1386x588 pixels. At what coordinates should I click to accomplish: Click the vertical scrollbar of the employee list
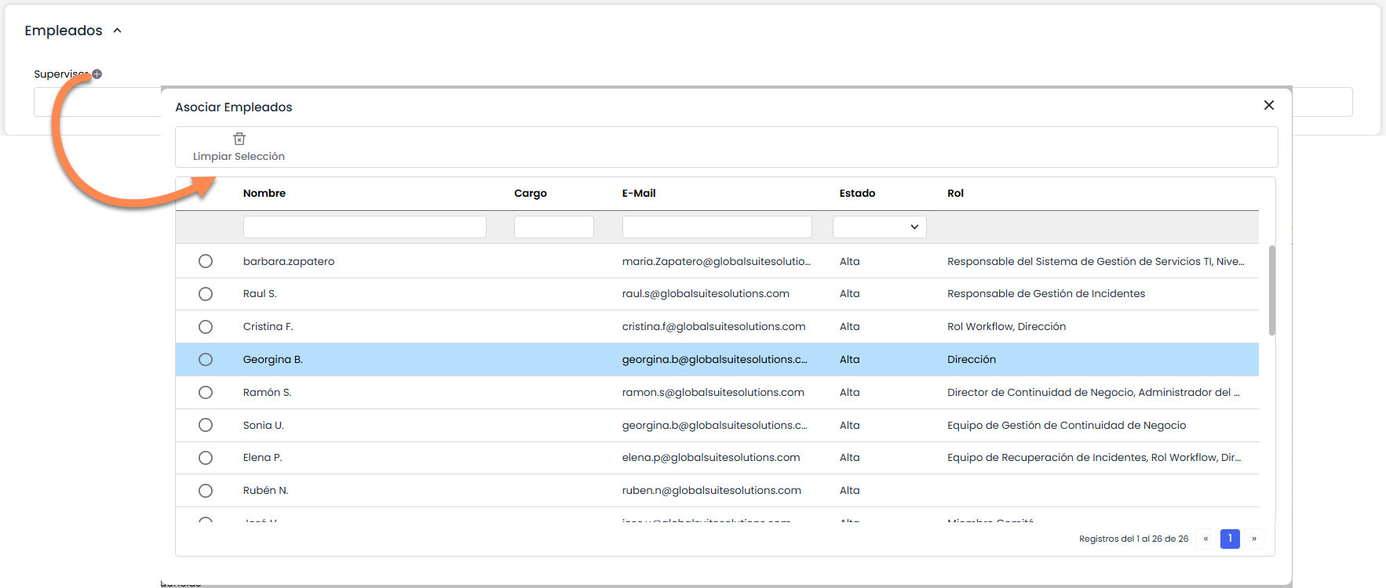[1271, 290]
